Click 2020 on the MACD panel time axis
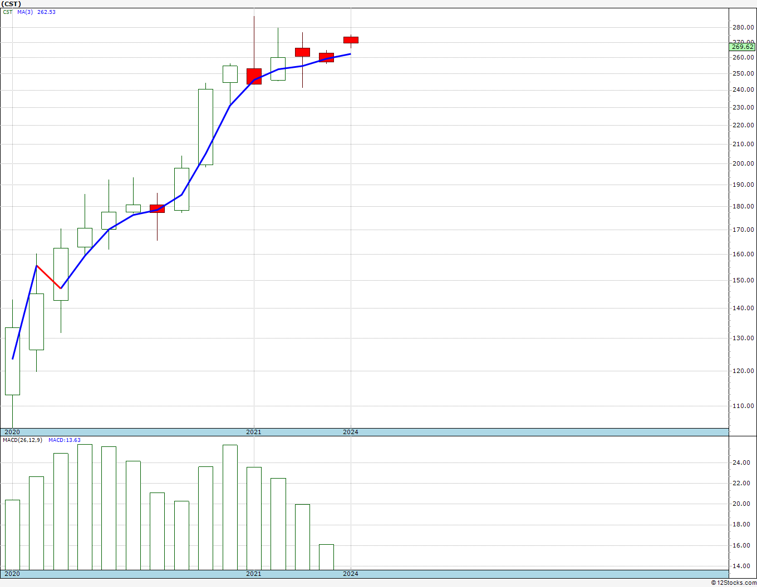The height and width of the screenshot is (587, 757). pyautogui.click(x=12, y=574)
